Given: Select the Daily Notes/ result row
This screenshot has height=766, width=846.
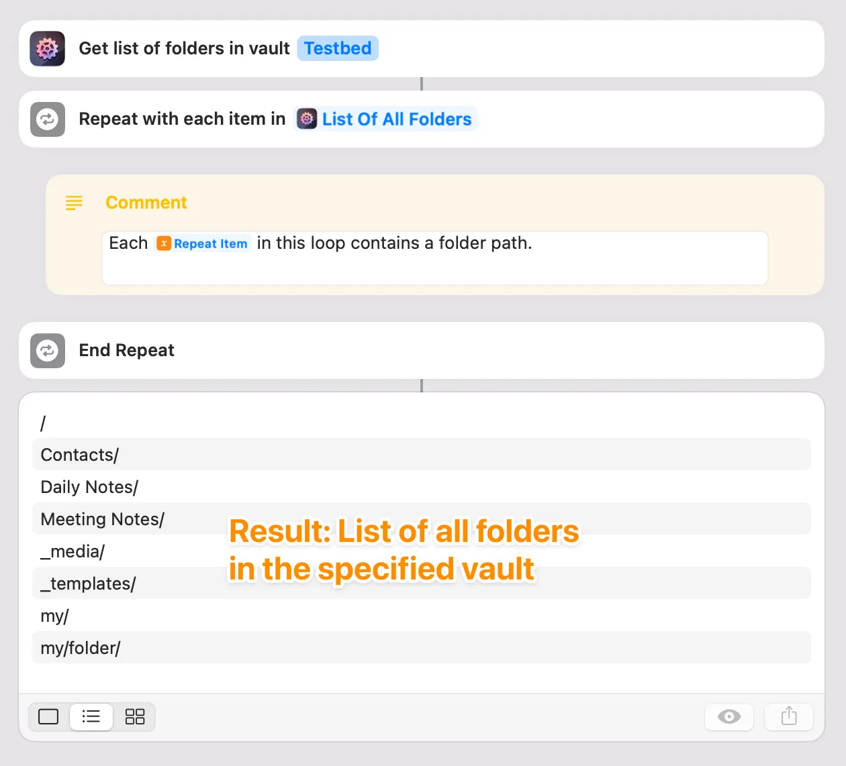Looking at the screenshot, I should pyautogui.click(x=421, y=487).
